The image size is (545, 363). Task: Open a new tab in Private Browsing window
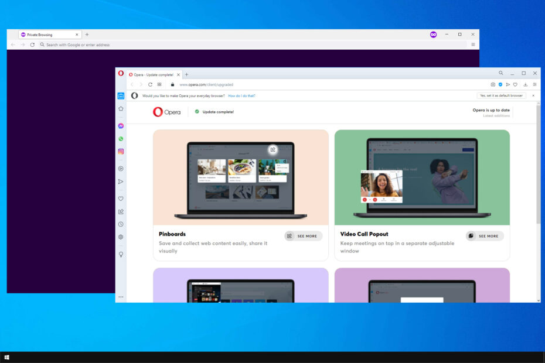point(87,35)
